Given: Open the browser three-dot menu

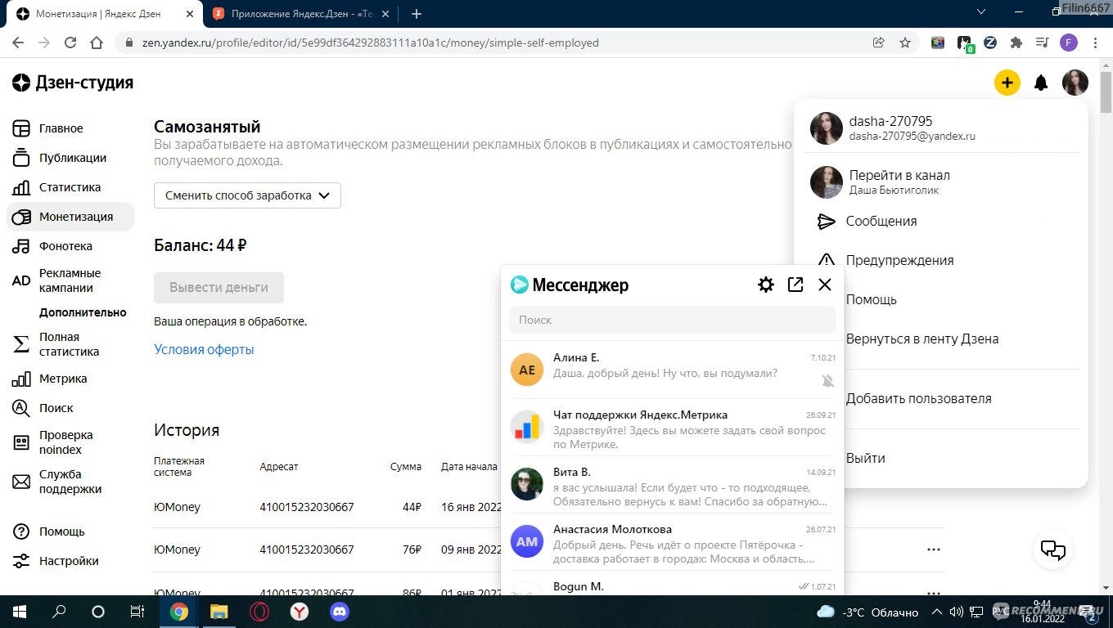Looking at the screenshot, I should (x=1095, y=43).
